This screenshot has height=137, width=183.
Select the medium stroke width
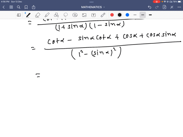click(143, 15)
